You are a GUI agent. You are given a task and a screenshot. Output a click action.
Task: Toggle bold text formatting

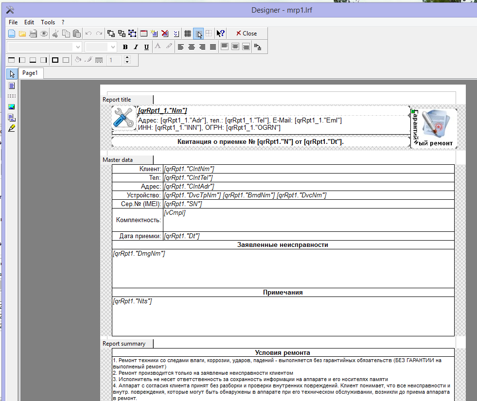pyautogui.click(x=125, y=47)
